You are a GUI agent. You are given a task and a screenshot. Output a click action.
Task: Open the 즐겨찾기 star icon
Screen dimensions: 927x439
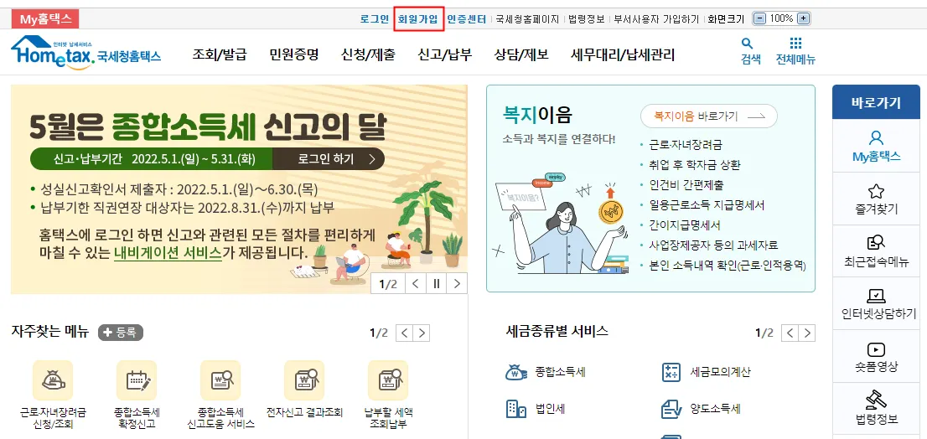(x=876, y=191)
